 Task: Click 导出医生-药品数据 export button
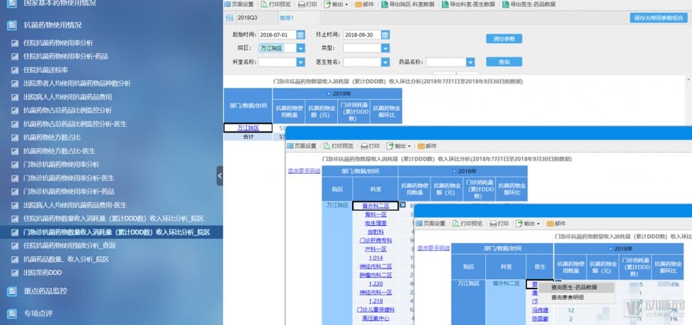[528, 4]
